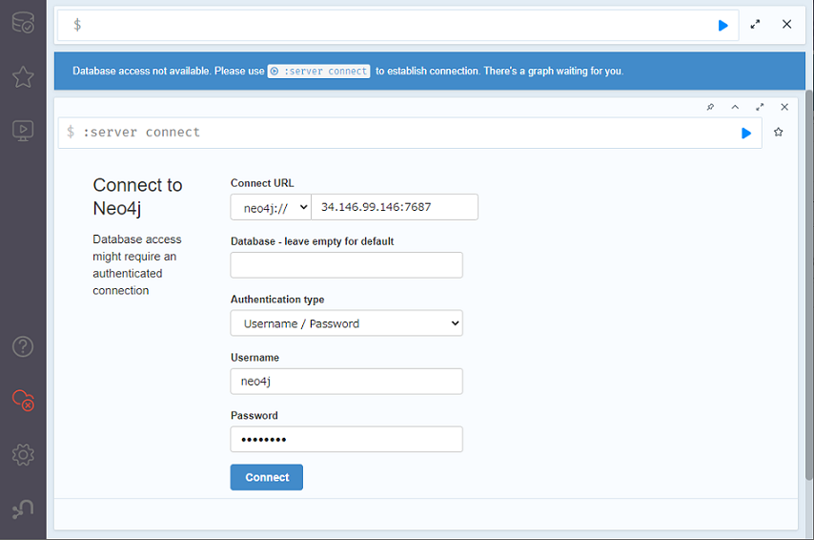Rerun the :server connect command

pyautogui.click(x=746, y=134)
